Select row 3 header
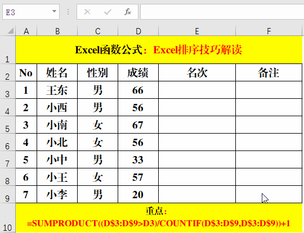Image resolution: width=304 pixels, height=233 pixels. 7,90
